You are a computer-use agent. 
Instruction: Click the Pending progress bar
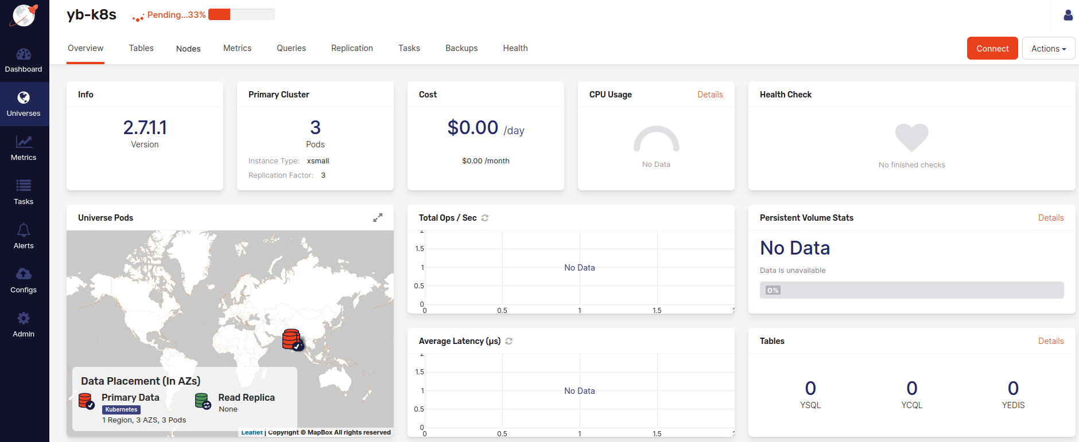(x=241, y=15)
